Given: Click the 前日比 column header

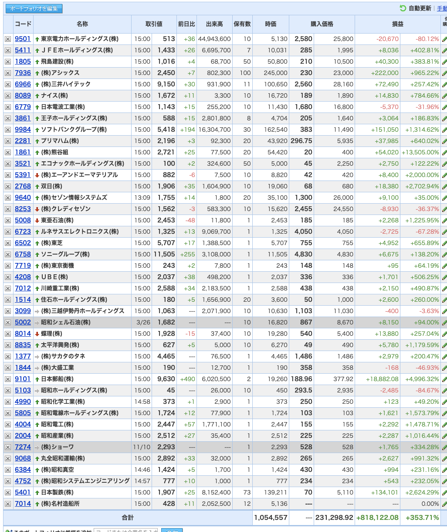Looking at the screenshot, I should [186, 24].
